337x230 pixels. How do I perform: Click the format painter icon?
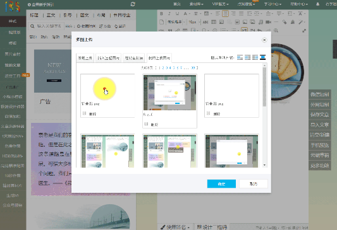point(285,22)
